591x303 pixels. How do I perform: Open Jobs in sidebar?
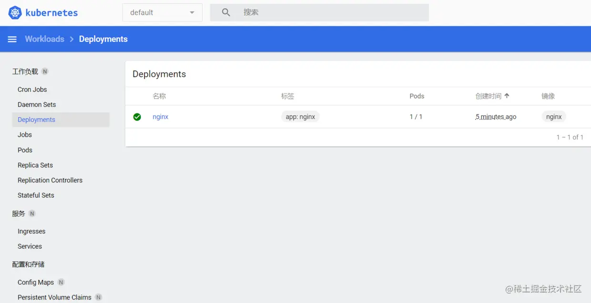(25, 135)
